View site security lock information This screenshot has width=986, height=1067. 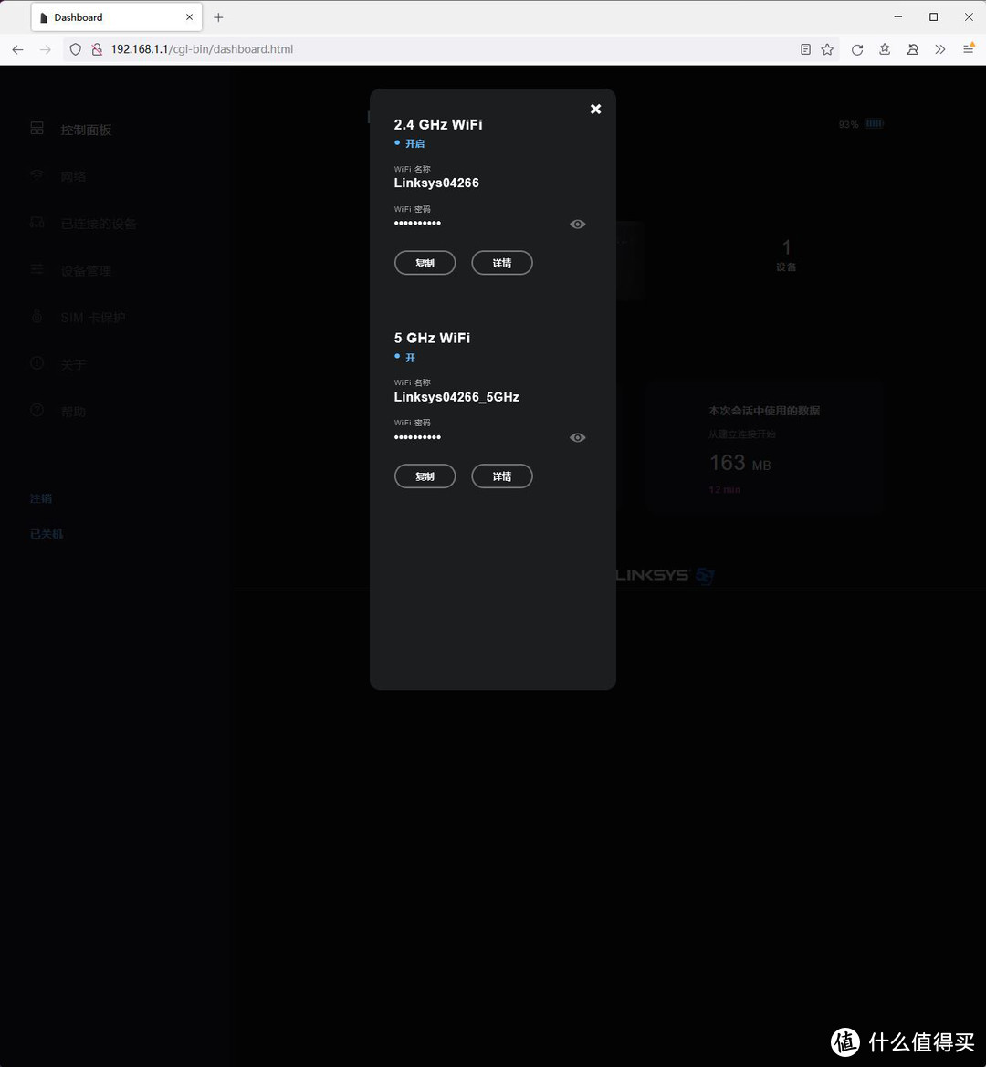pyautogui.click(x=97, y=49)
